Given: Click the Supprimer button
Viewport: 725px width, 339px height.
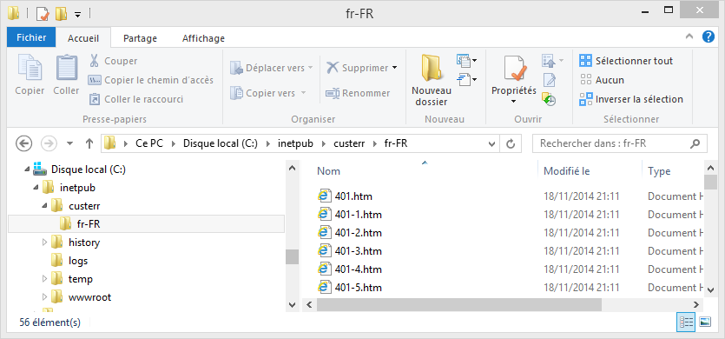Looking at the screenshot, I should (x=357, y=68).
